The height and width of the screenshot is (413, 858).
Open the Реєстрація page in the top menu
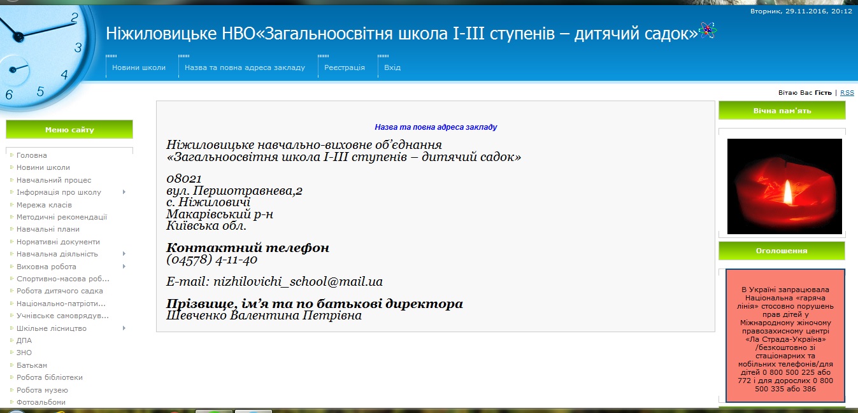(344, 67)
